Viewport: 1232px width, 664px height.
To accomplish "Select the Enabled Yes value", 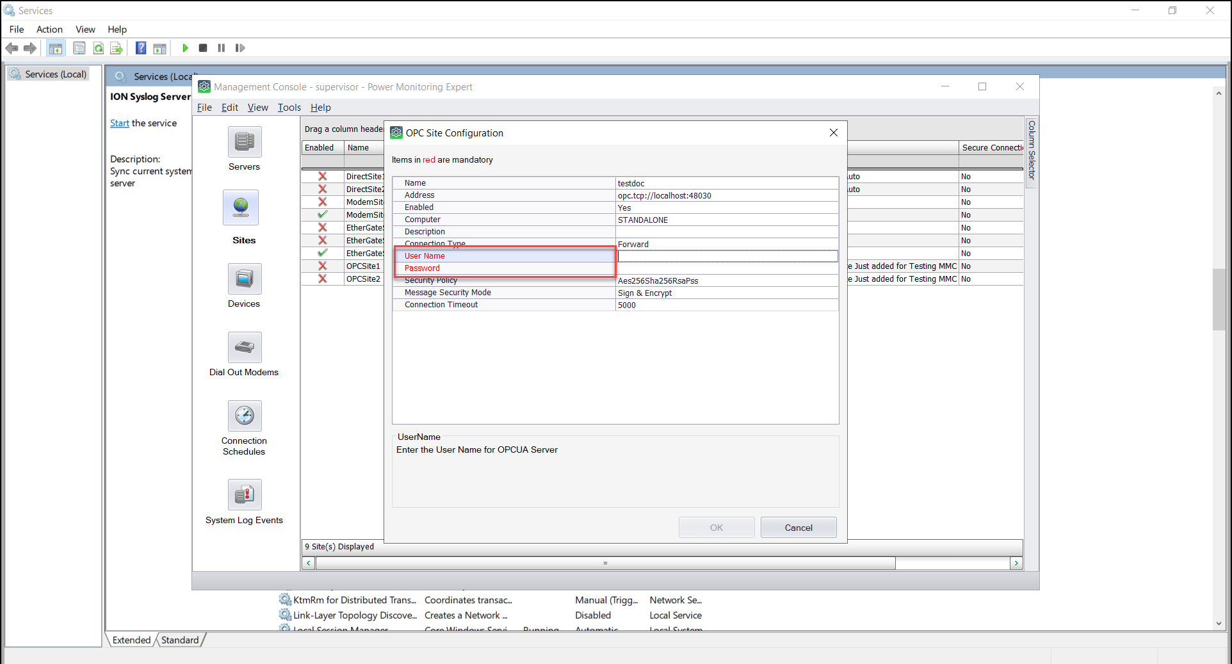I will (727, 207).
